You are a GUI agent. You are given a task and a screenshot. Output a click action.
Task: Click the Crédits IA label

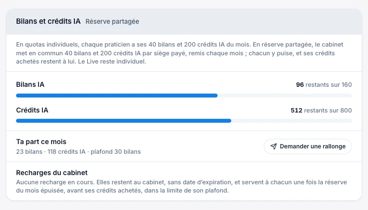point(32,110)
